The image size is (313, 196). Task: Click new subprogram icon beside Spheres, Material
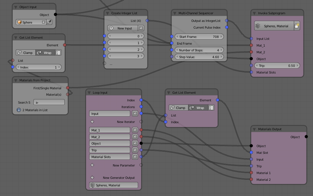click(x=297, y=26)
